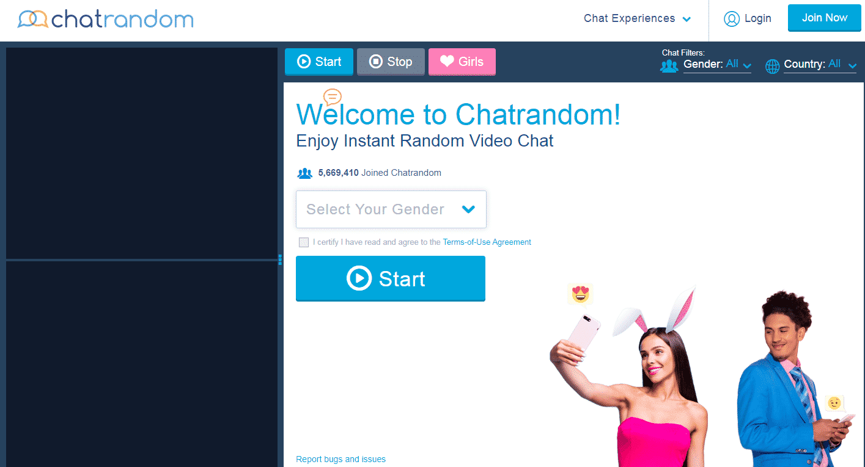Image resolution: width=865 pixels, height=467 pixels.
Task: Click the globe icon beside Country filter
Action: coord(773,66)
